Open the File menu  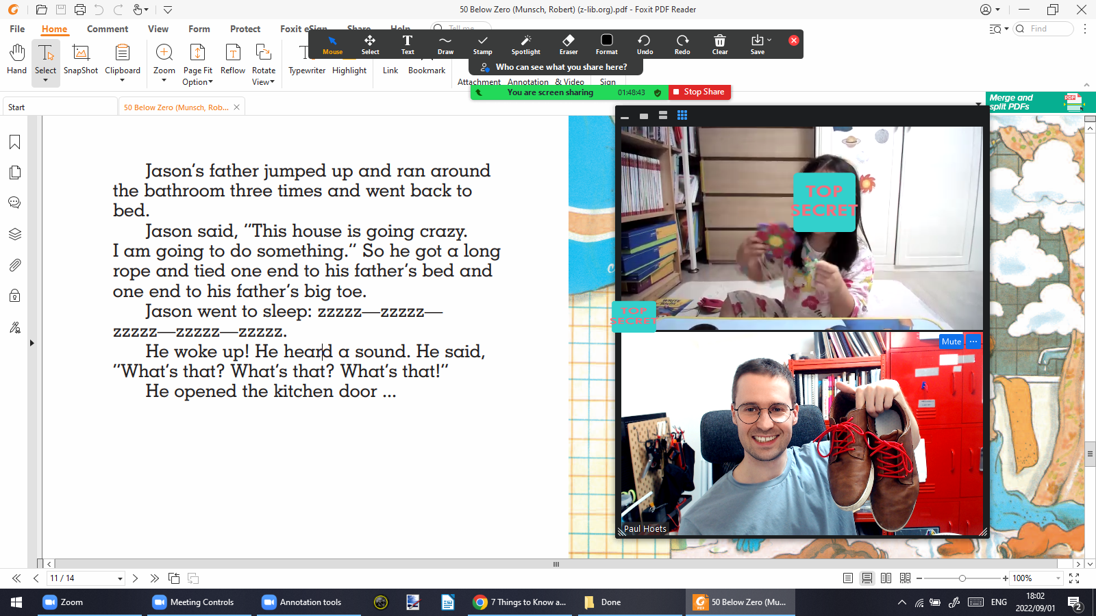click(17, 29)
